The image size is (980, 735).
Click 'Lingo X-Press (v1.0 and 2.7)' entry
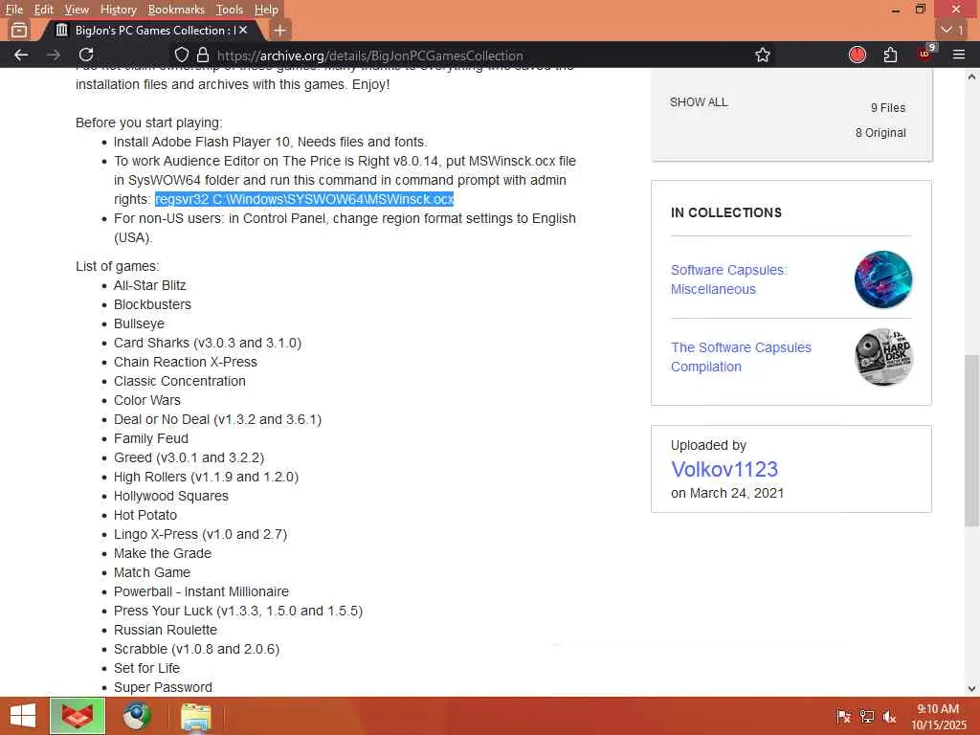(201, 534)
